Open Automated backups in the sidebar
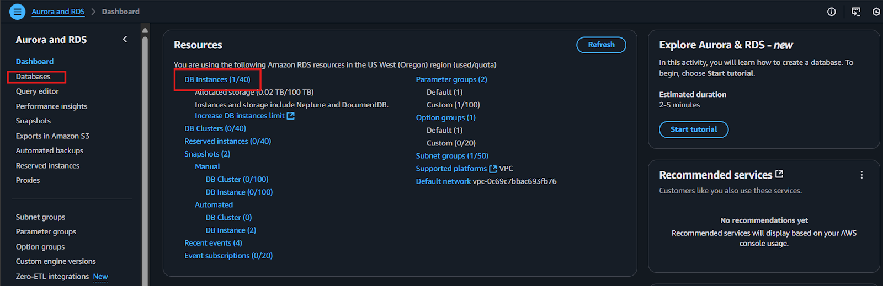The width and height of the screenshot is (883, 286). (x=50, y=150)
